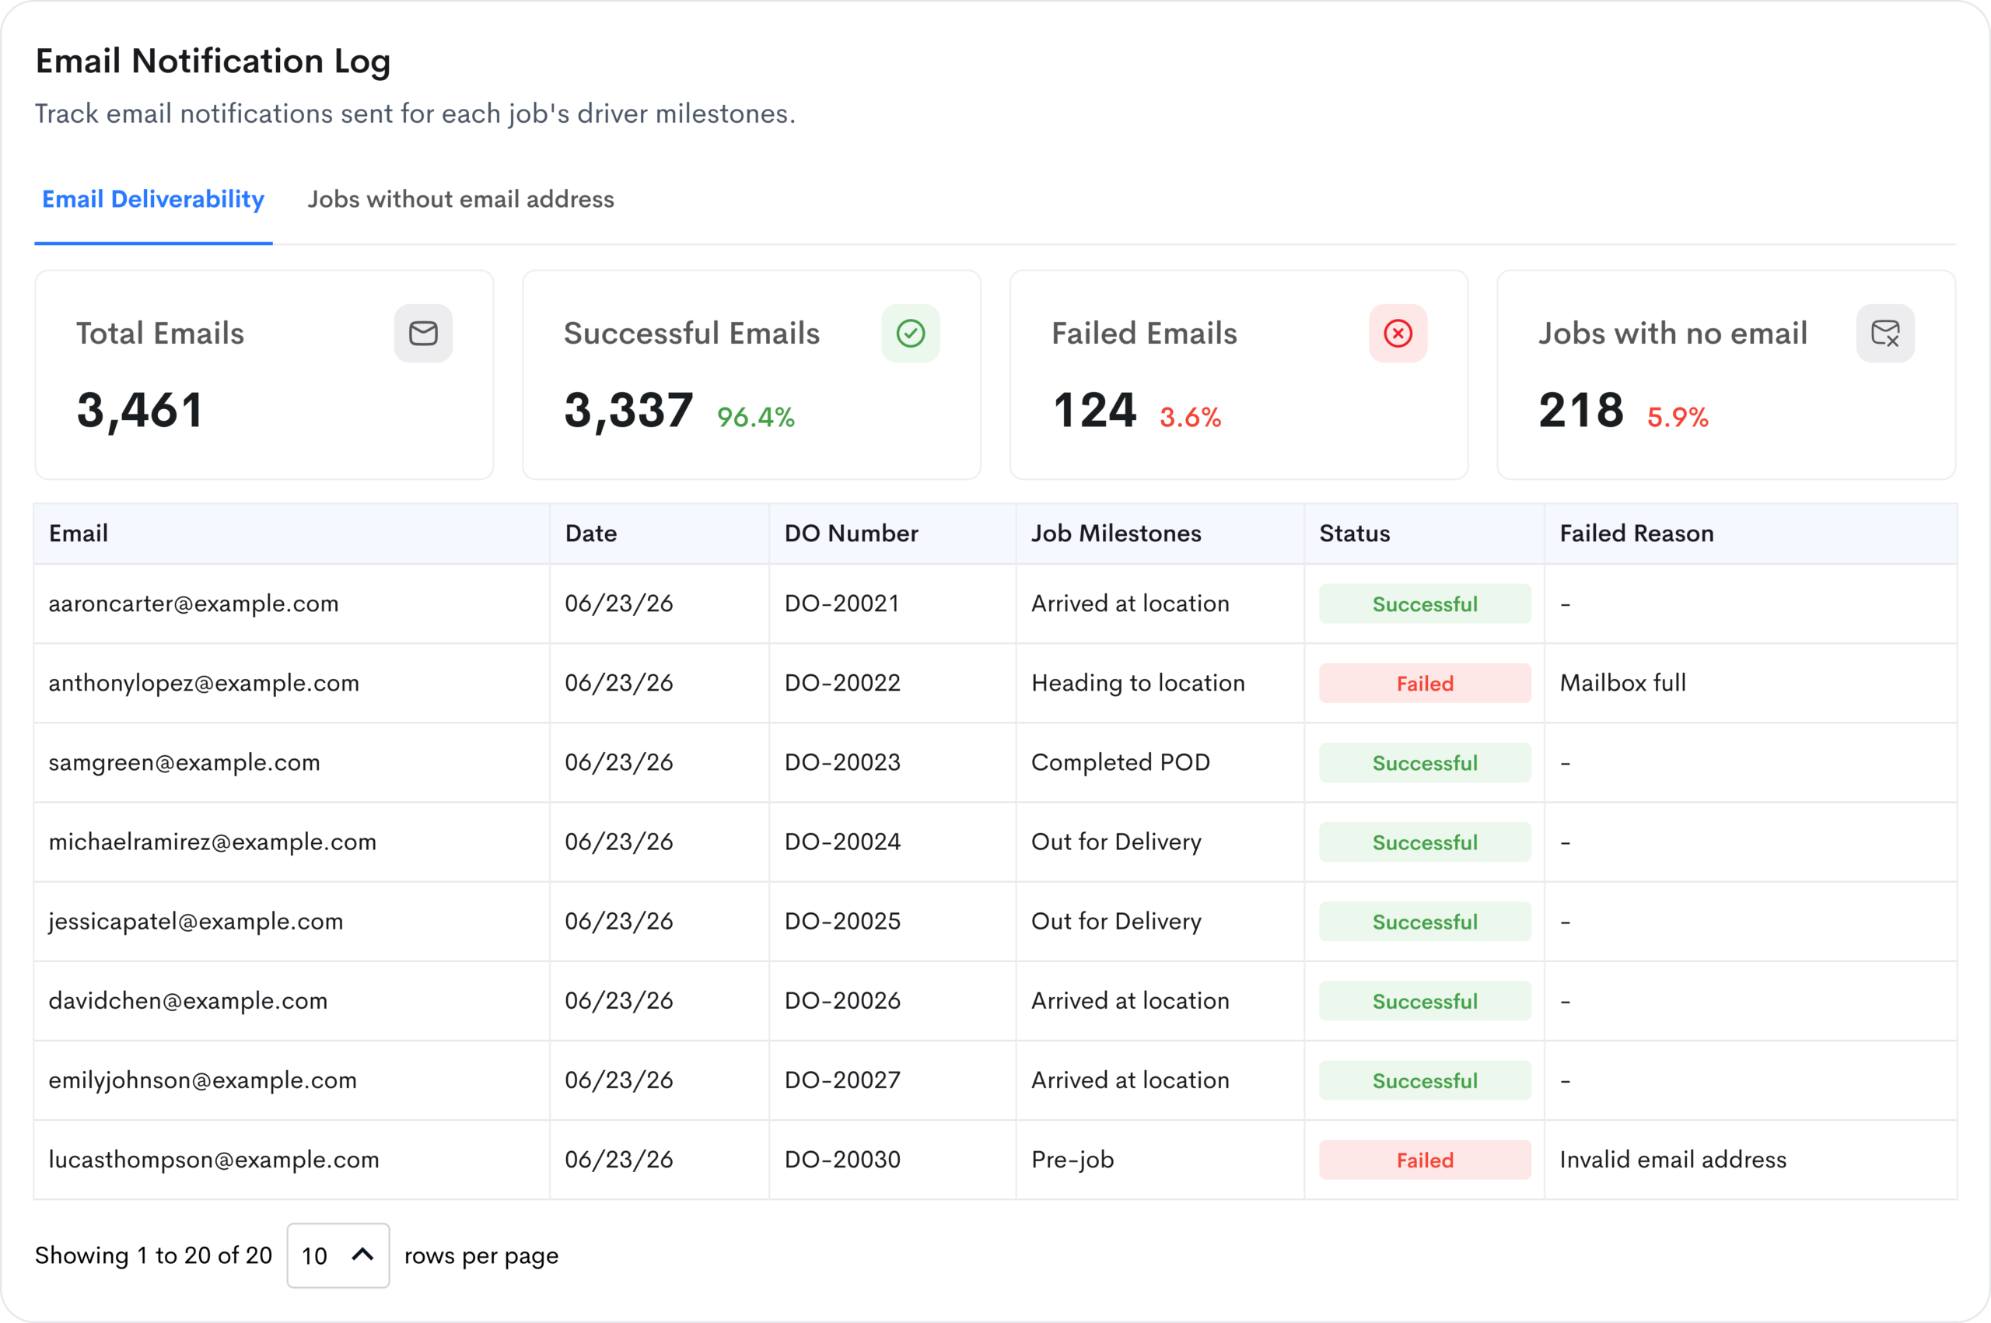Switch to the Email Deliverability tab
Screen dimensions: 1991x1323
click(x=153, y=199)
